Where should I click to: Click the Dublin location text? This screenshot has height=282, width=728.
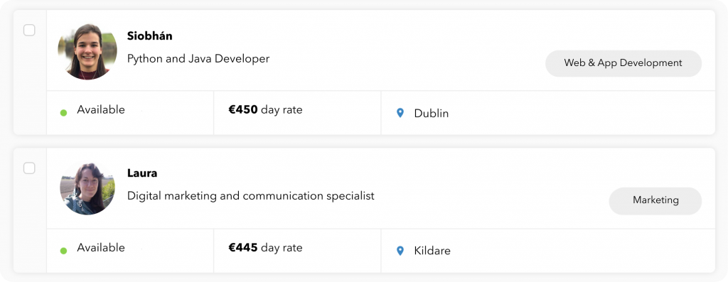pos(432,113)
